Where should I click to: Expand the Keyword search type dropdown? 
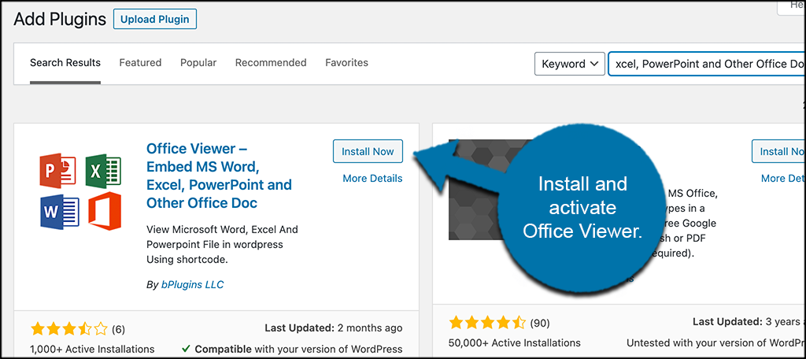(x=570, y=64)
